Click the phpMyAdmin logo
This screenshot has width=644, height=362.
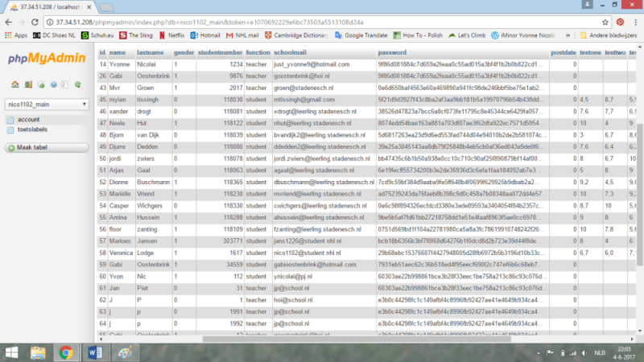pos(47,58)
